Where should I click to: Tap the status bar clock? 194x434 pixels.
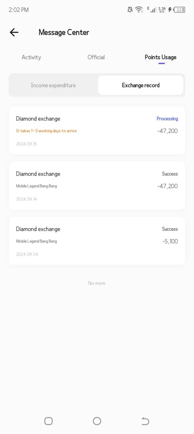pos(19,10)
